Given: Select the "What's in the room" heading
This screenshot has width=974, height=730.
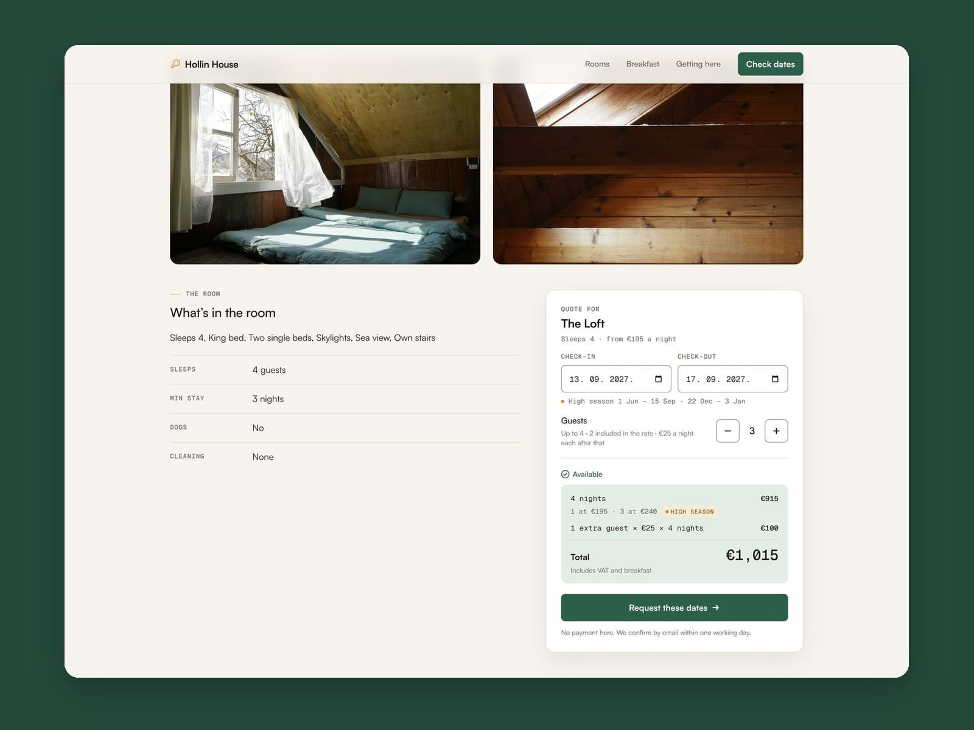Looking at the screenshot, I should [x=223, y=313].
